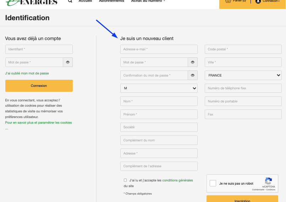Focus the 'Code postal' input field
The height and width of the screenshot is (202, 286).
click(x=243, y=49)
